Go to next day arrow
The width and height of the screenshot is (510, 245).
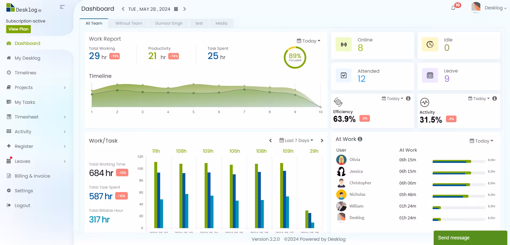185,9
